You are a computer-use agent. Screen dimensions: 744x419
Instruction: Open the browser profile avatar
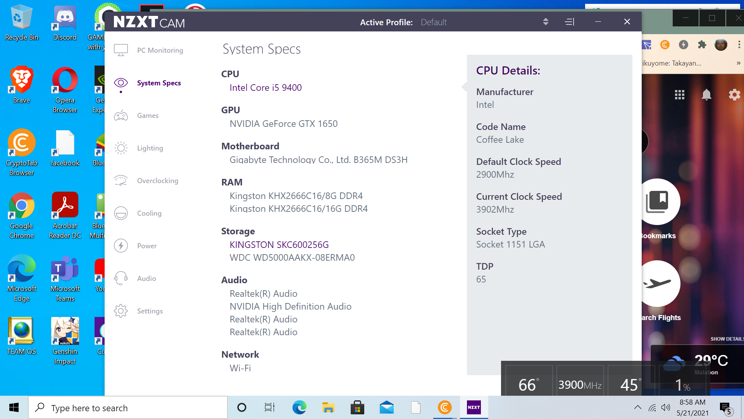(x=721, y=45)
